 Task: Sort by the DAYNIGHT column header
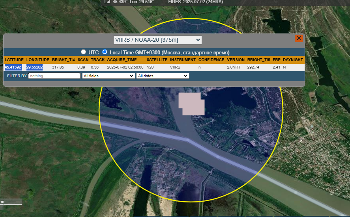[x=293, y=60]
